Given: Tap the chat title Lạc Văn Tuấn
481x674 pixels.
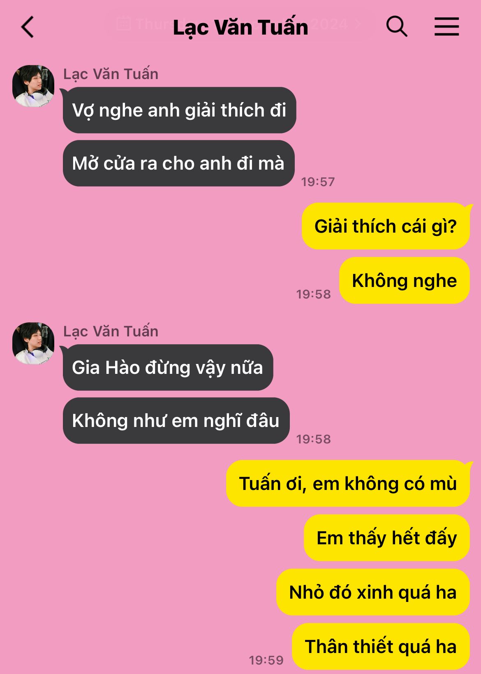Looking at the screenshot, I should pos(240,28).
